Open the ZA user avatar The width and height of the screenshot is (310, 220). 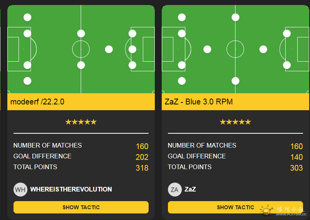point(175,190)
